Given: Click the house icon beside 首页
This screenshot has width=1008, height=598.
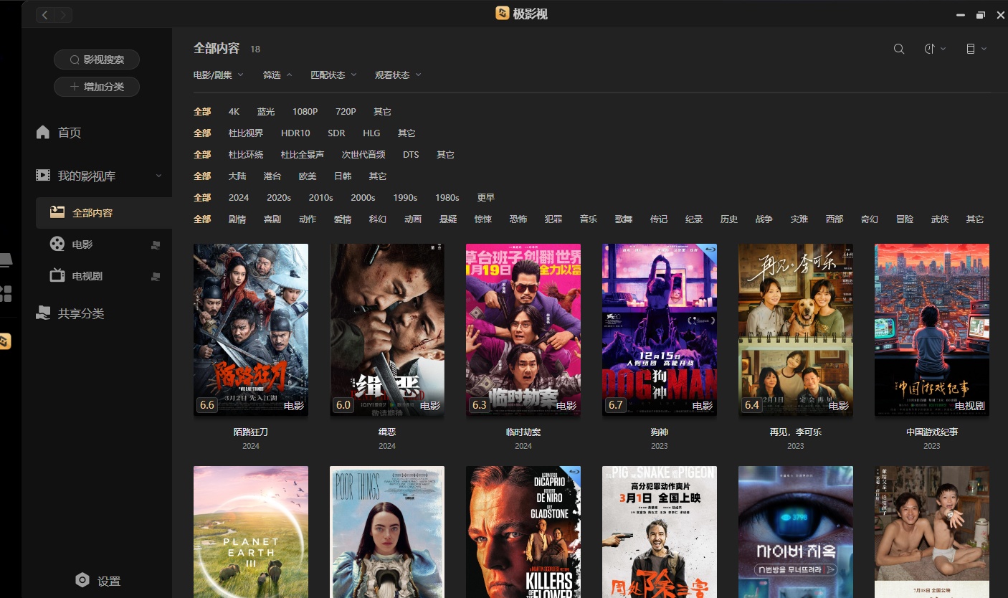Looking at the screenshot, I should click(43, 132).
